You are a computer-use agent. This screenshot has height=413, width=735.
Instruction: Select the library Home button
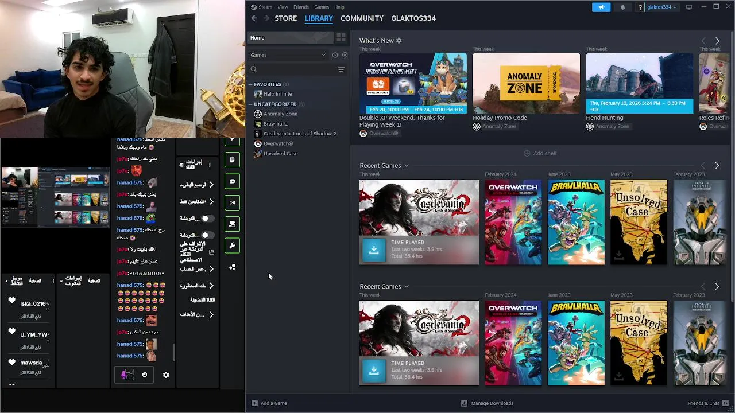[290, 38]
